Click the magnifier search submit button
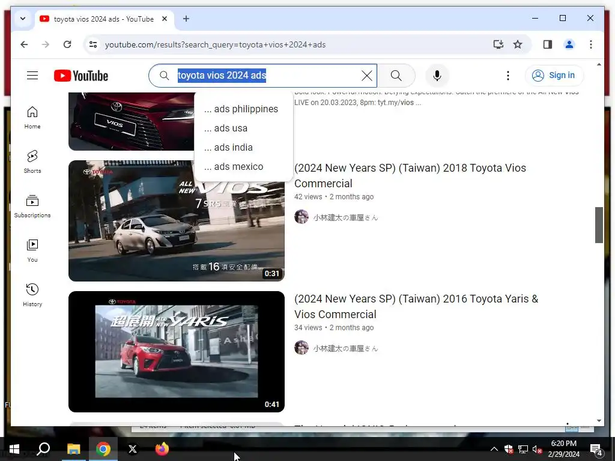Viewport: 615px width, 461px height. point(396,76)
